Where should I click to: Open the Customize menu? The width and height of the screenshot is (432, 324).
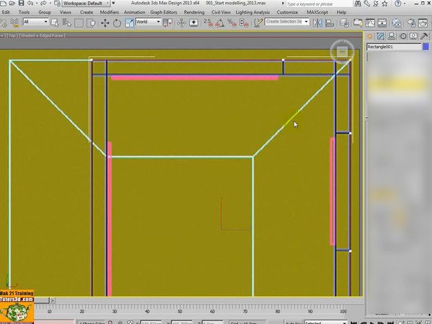point(287,12)
